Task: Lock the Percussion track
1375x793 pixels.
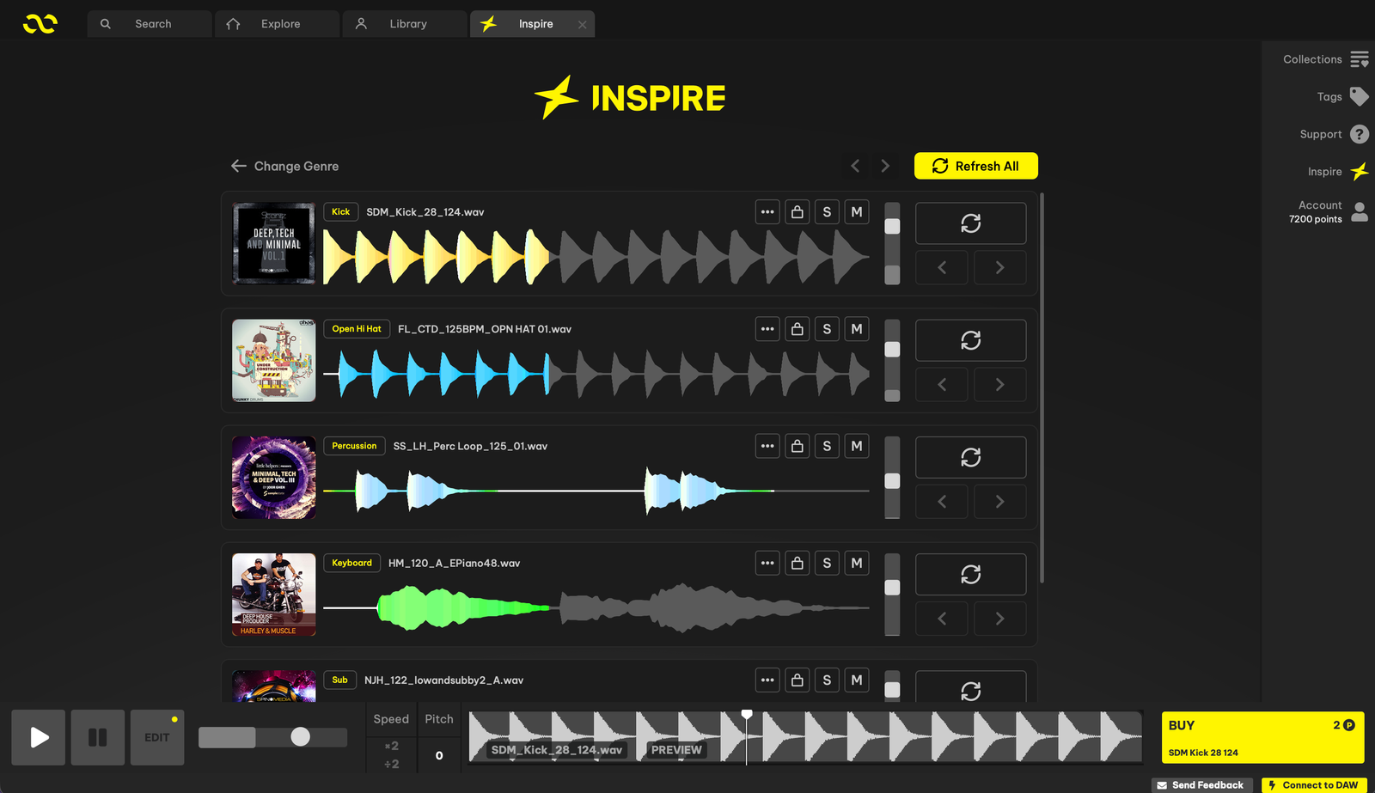Action: coord(797,446)
